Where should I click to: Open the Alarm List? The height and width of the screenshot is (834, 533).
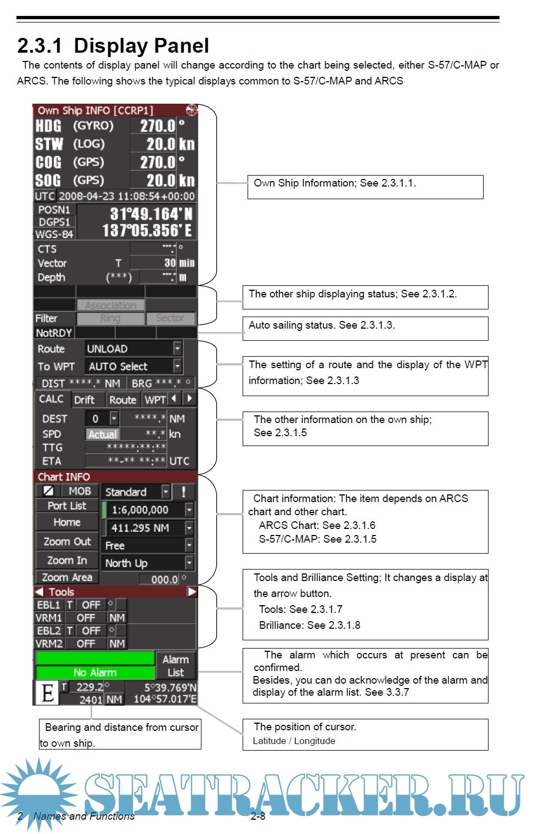(x=176, y=666)
